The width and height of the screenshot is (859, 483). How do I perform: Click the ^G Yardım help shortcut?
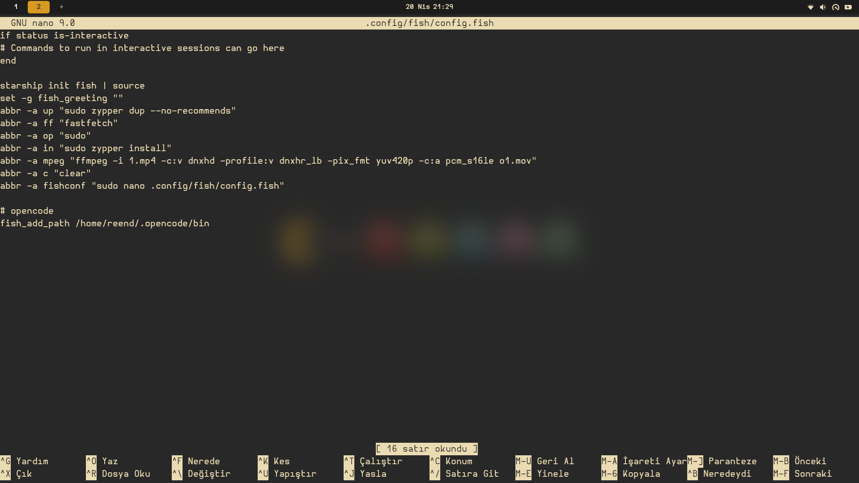point(24,461)
